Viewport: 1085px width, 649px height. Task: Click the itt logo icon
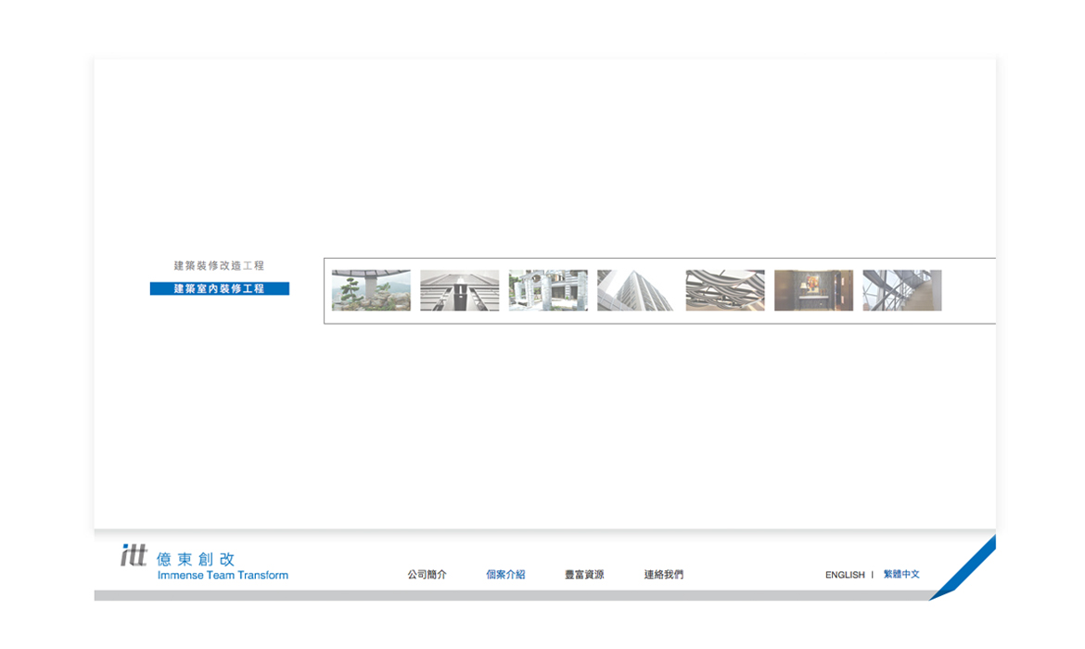134,556
